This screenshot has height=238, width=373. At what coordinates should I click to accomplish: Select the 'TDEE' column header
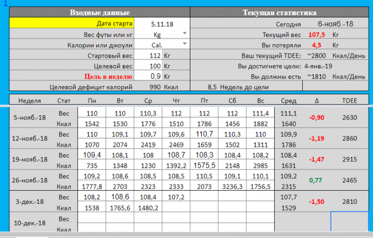pos(349,101)
